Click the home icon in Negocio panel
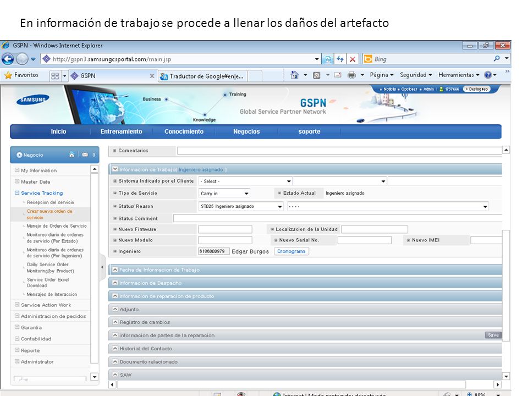 (71, 155)
